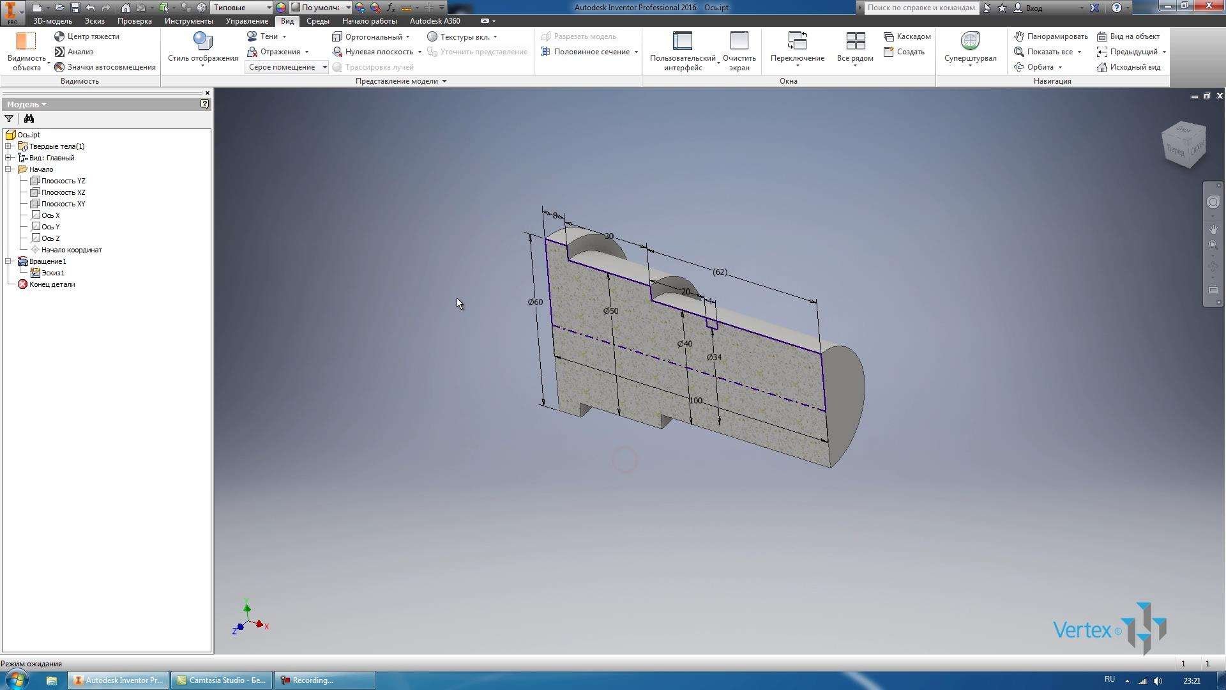The width and height of the screenshot is (1226, 690).
Task: Click the ViewCube in the viewport
Action: [1184, 145]
